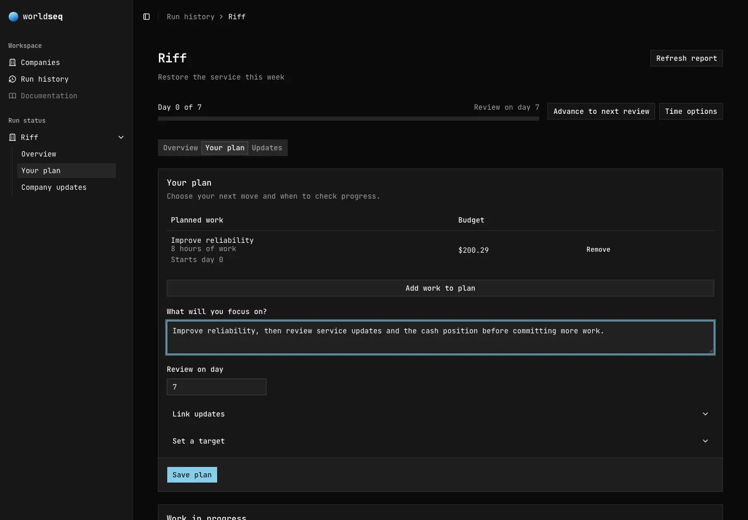Click the Refresh report button
Screen dimensions: 748x520
tap(687, 58)
